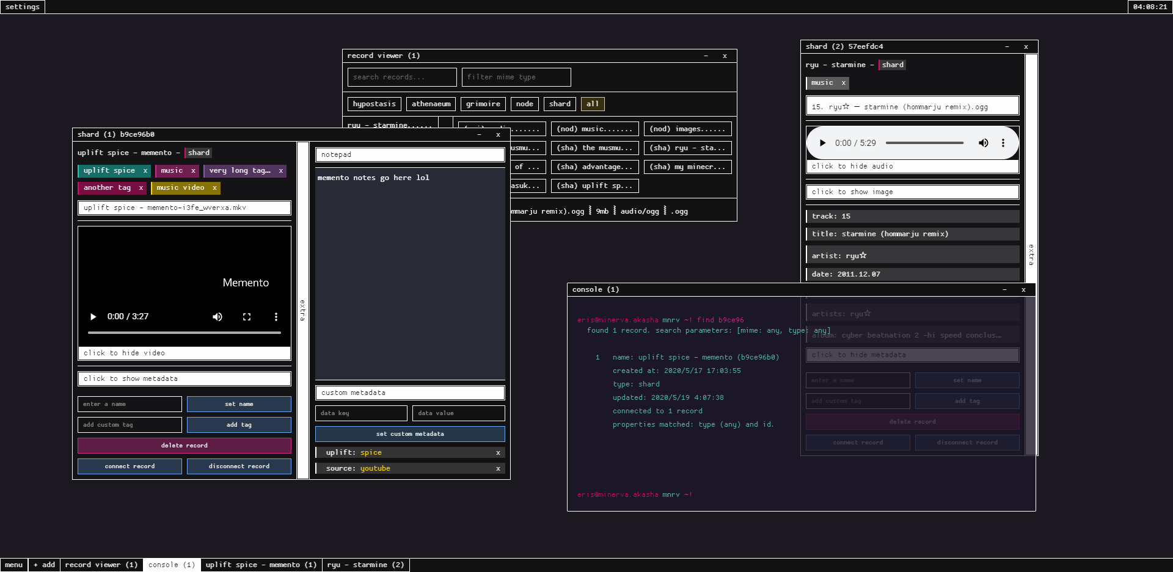Mute the starmine audio player
Screen dimensions: 1173x572
tap(984, 143)
